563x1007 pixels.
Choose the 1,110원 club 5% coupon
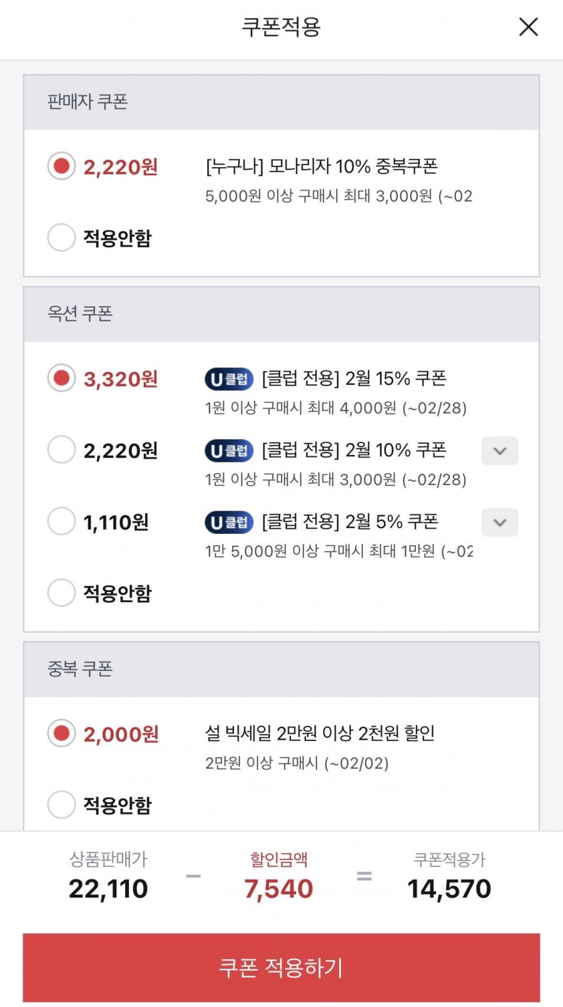[x=61, y=521]
